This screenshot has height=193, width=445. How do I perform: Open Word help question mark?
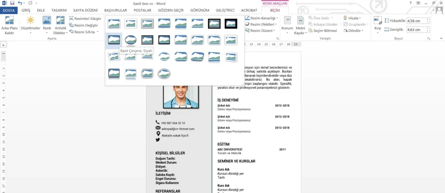410,3
